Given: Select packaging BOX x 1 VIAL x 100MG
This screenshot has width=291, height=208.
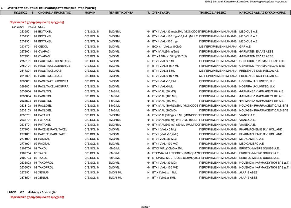Looking at the screenshot, I should click(167, 47).
